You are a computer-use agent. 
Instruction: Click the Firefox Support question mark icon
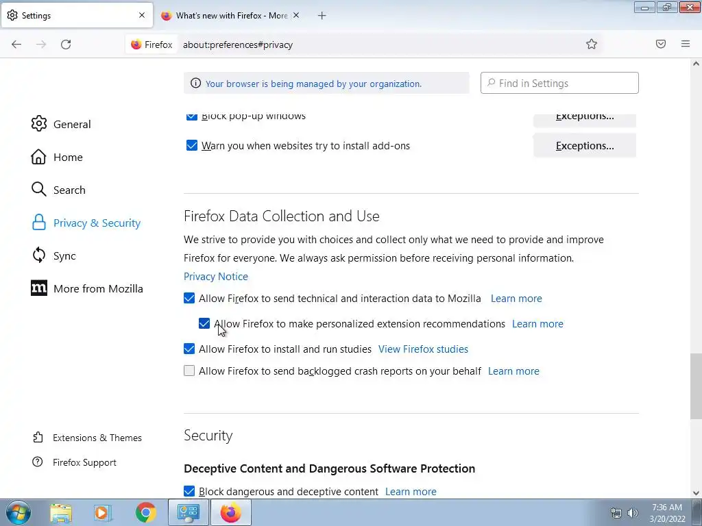click(38, 462)
